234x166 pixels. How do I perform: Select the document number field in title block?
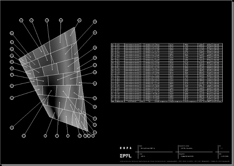[x=187, y=148]
